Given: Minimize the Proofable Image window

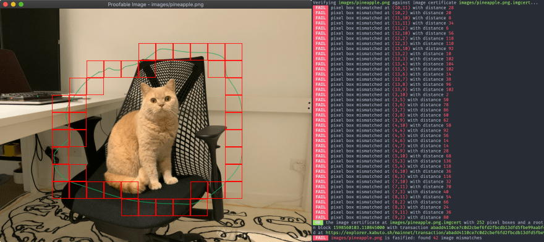Looking at the screenshot, I should point(13,4).
